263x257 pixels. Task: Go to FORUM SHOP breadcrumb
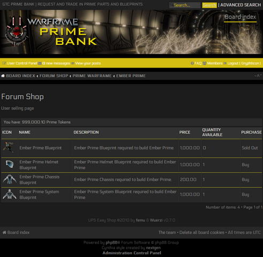(54, 76)
